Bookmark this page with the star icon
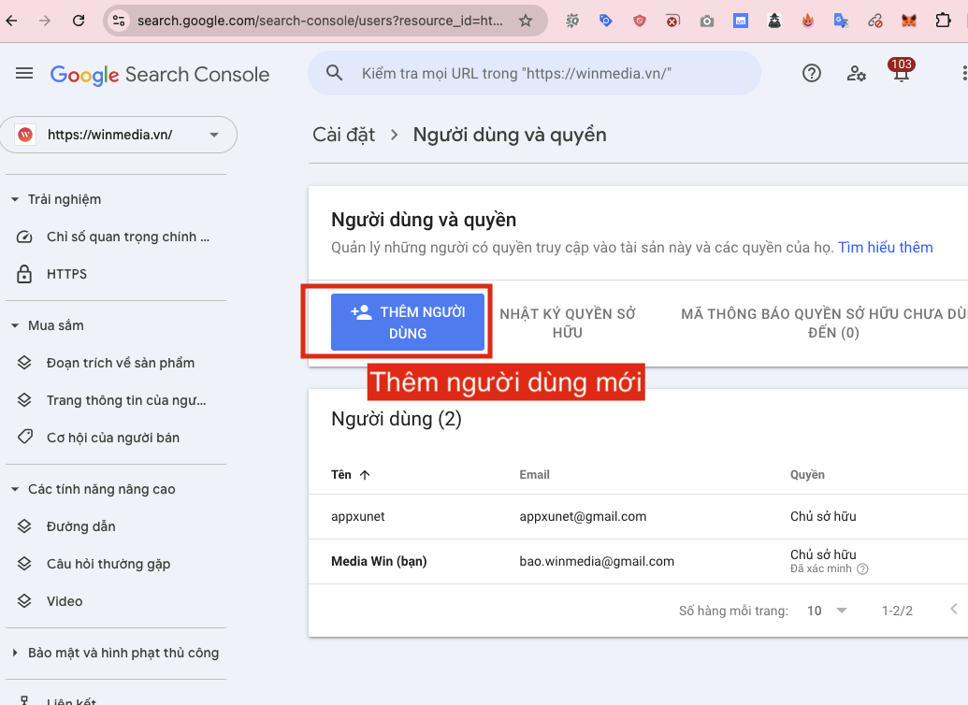968x705 pixels. click(x=526, y=21)
